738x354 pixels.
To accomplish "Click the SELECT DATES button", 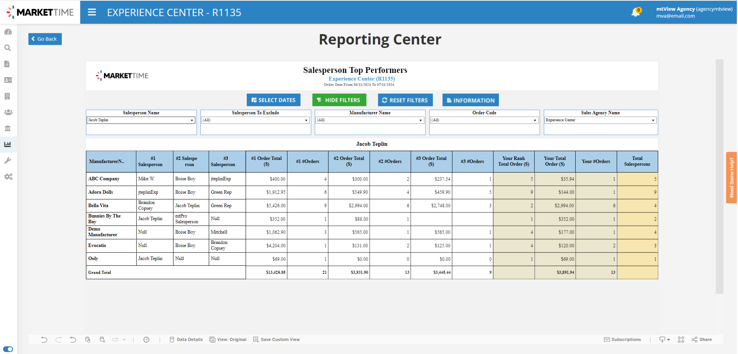I will 274,100.
